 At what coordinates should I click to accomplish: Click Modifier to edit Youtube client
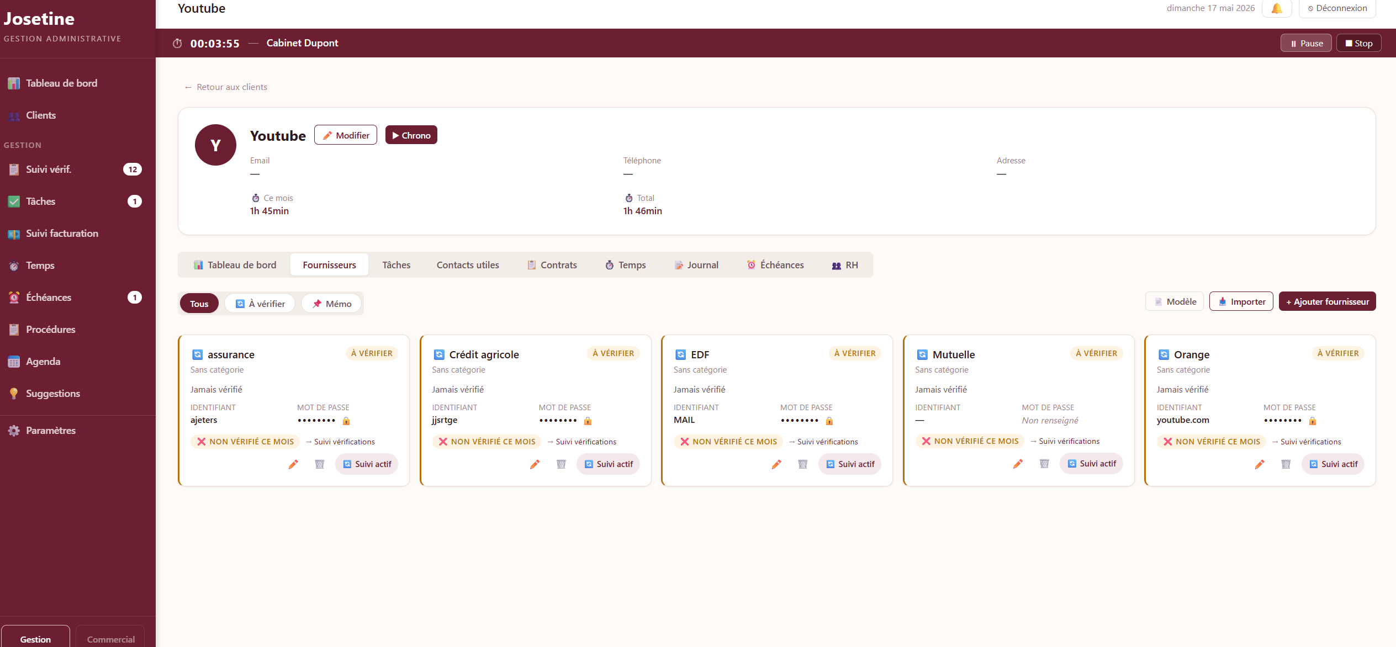(x=346, y=135)
